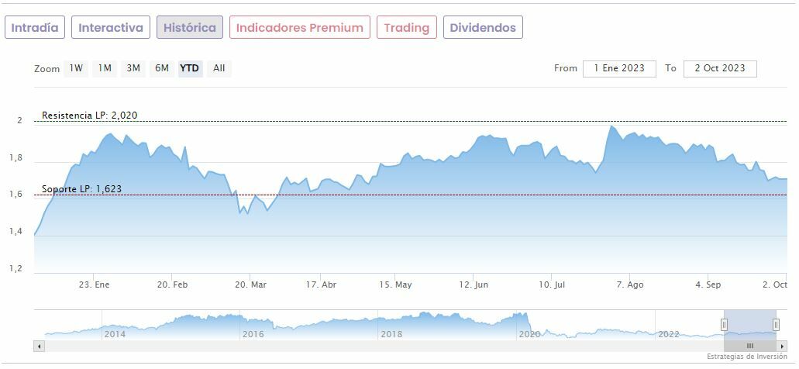Open the Interactiva tab
Image resolution: width=799 pixels, height=369 pixels.
tap(111, 28)
